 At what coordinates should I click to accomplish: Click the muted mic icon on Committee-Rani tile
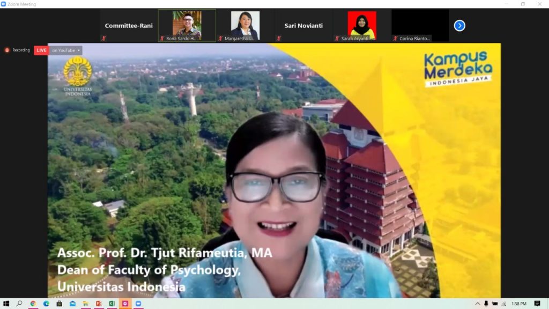pos(104,39)
